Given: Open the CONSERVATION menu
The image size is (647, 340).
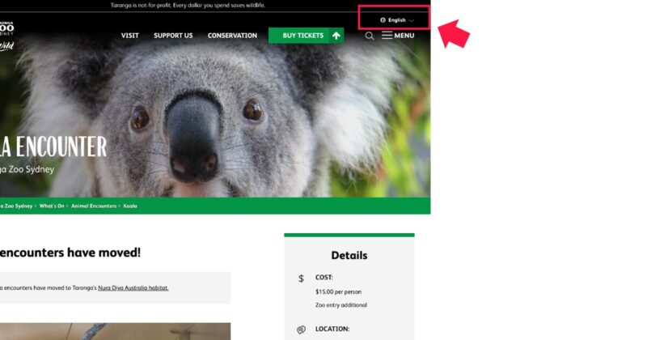Looking at the screenshot, I should pyautogui.click(x=232, y=36).
